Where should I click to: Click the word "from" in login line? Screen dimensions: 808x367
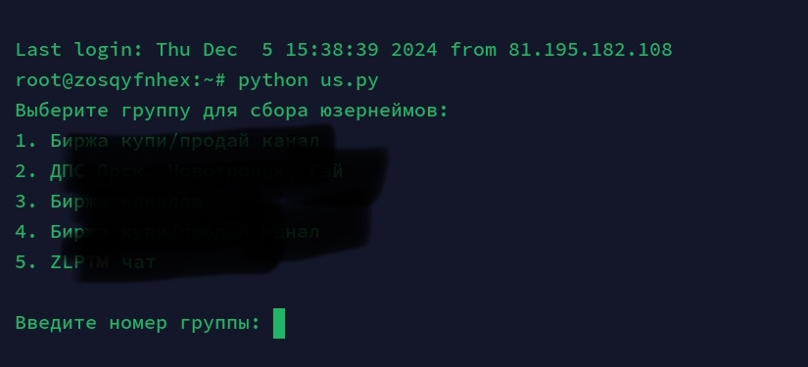point(473,50)
